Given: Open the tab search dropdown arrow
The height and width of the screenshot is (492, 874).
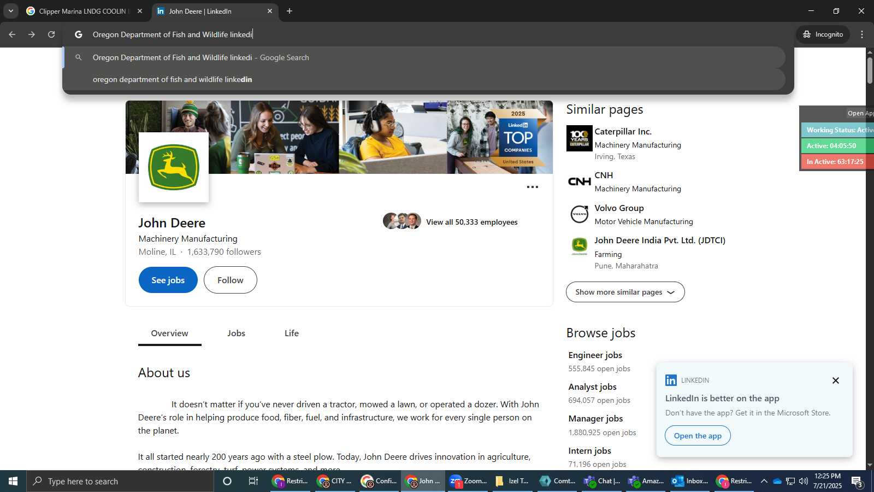Looking at the screenshot, I should (x=10, y=11).
